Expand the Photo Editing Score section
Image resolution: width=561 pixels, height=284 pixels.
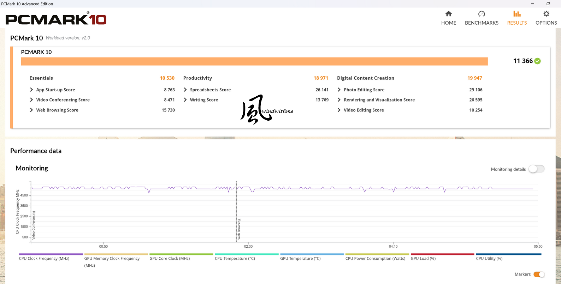[x=339, y=90]
